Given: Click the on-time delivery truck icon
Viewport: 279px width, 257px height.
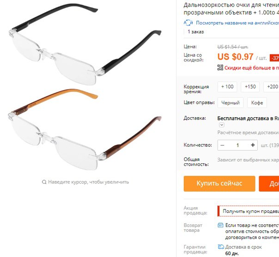Looking at the screenshot, I should (221, 247).
